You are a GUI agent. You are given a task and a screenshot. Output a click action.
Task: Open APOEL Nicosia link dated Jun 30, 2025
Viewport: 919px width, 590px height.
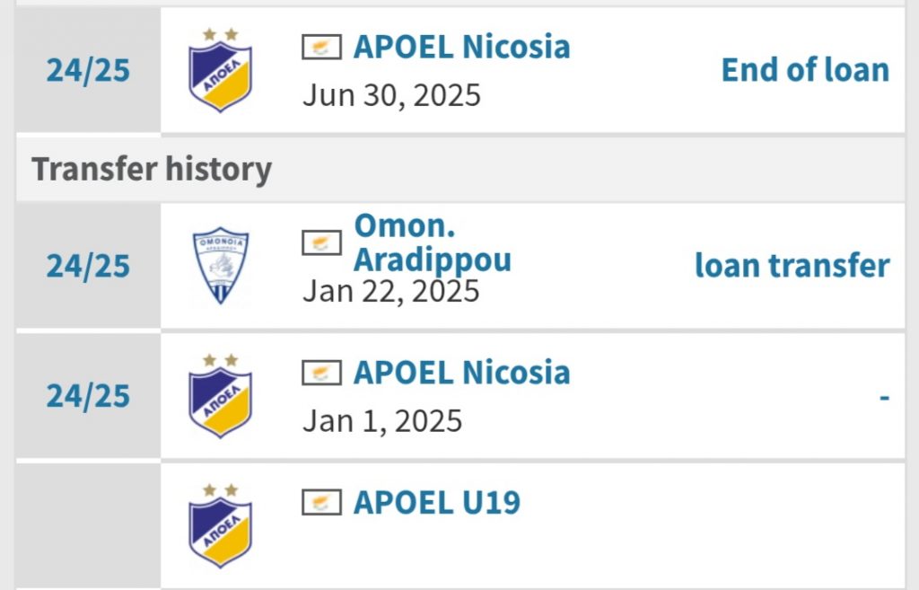[x=461, y=47]
